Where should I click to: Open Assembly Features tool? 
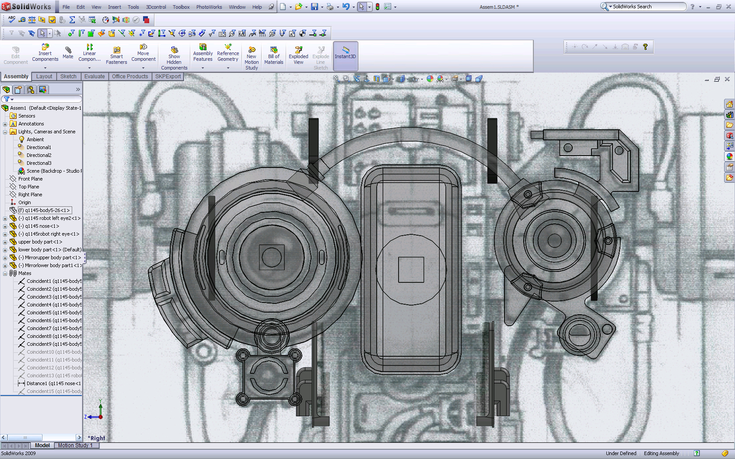click(x=203, y=53)
